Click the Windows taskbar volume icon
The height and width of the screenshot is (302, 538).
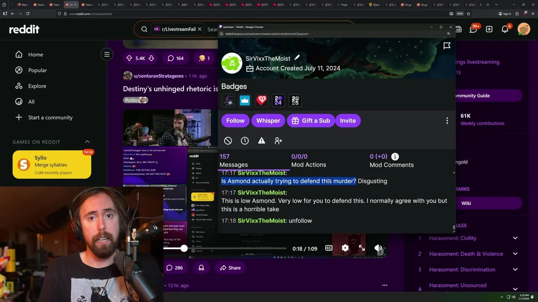tap(514, 297)
